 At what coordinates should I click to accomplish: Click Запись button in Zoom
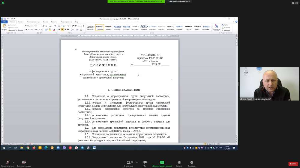pyautogui.click(x=179, y=164)
